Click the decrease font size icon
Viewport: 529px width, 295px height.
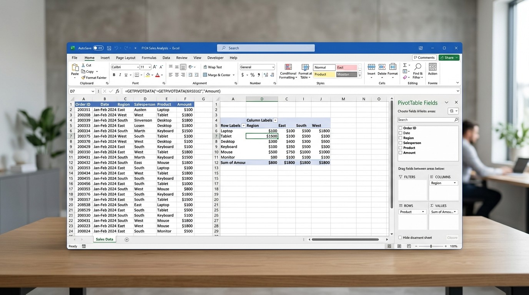coord(161,67)
